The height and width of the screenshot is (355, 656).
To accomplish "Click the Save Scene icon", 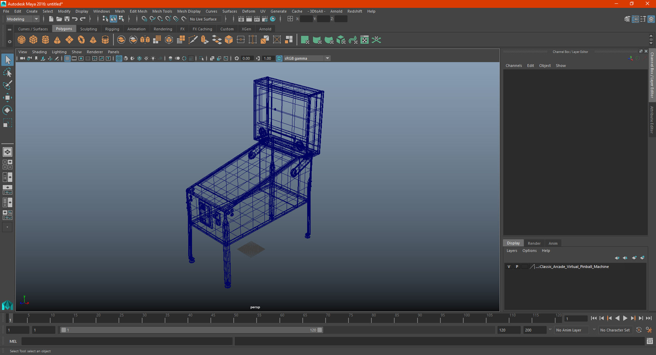I will pos(67,19).
